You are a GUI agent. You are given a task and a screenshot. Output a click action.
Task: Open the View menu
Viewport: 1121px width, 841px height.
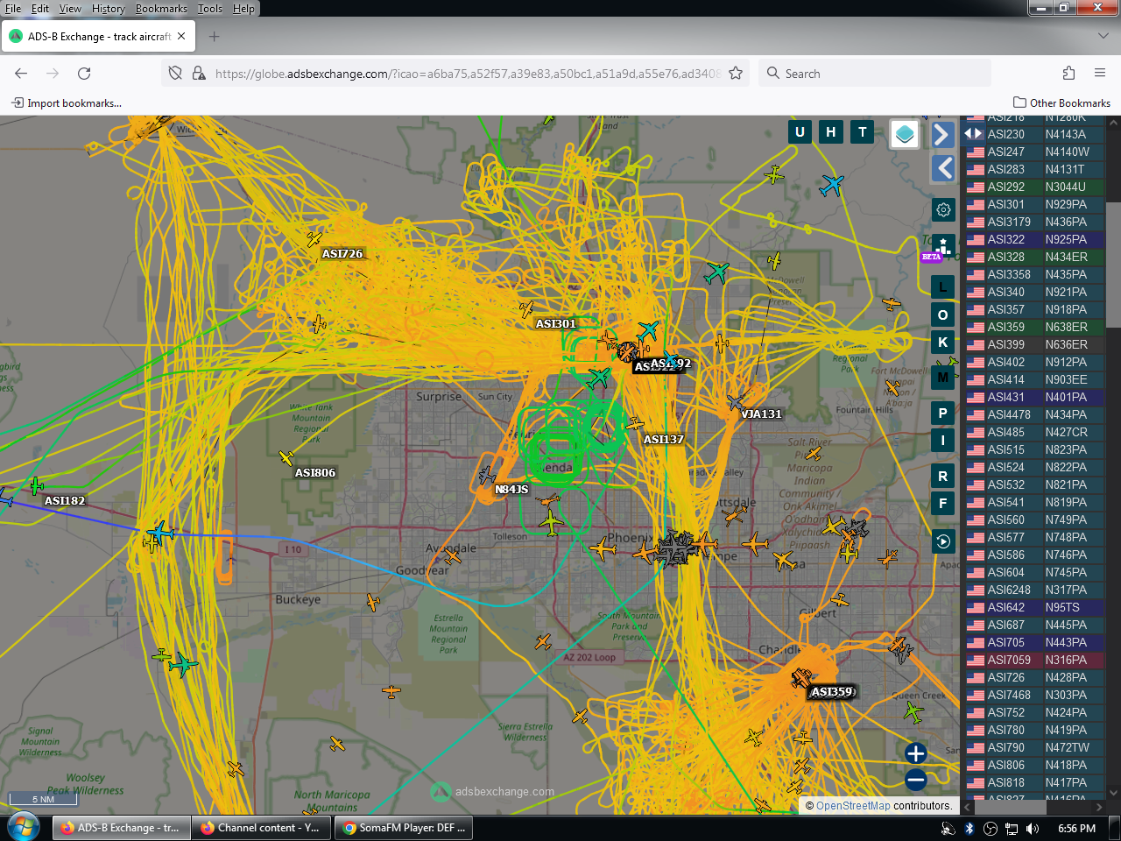tap(70, 9)
